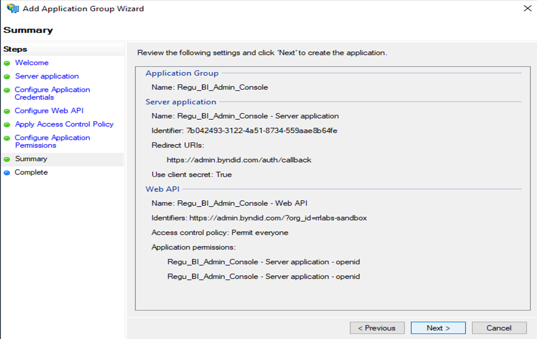Click the green status dot beside Welcome

[7, 63]
